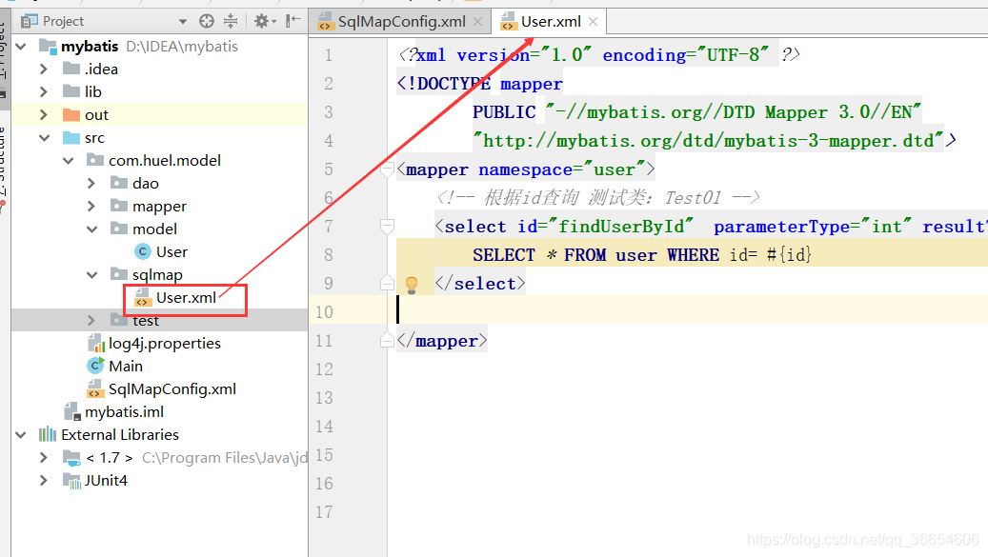Place cursor in SELECT statement line 8
The image size is (988, 557).
641,255
